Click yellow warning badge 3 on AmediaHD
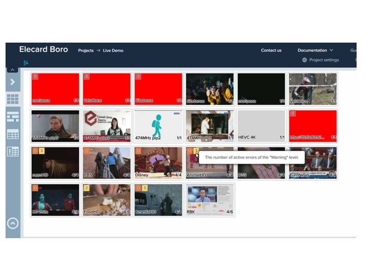 click(145, 188)
